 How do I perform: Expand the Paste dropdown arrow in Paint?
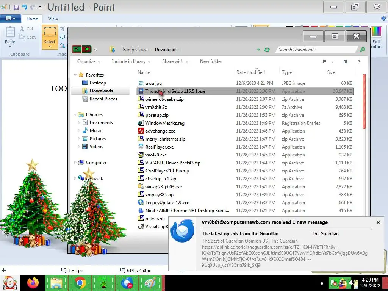coord(10,46)
